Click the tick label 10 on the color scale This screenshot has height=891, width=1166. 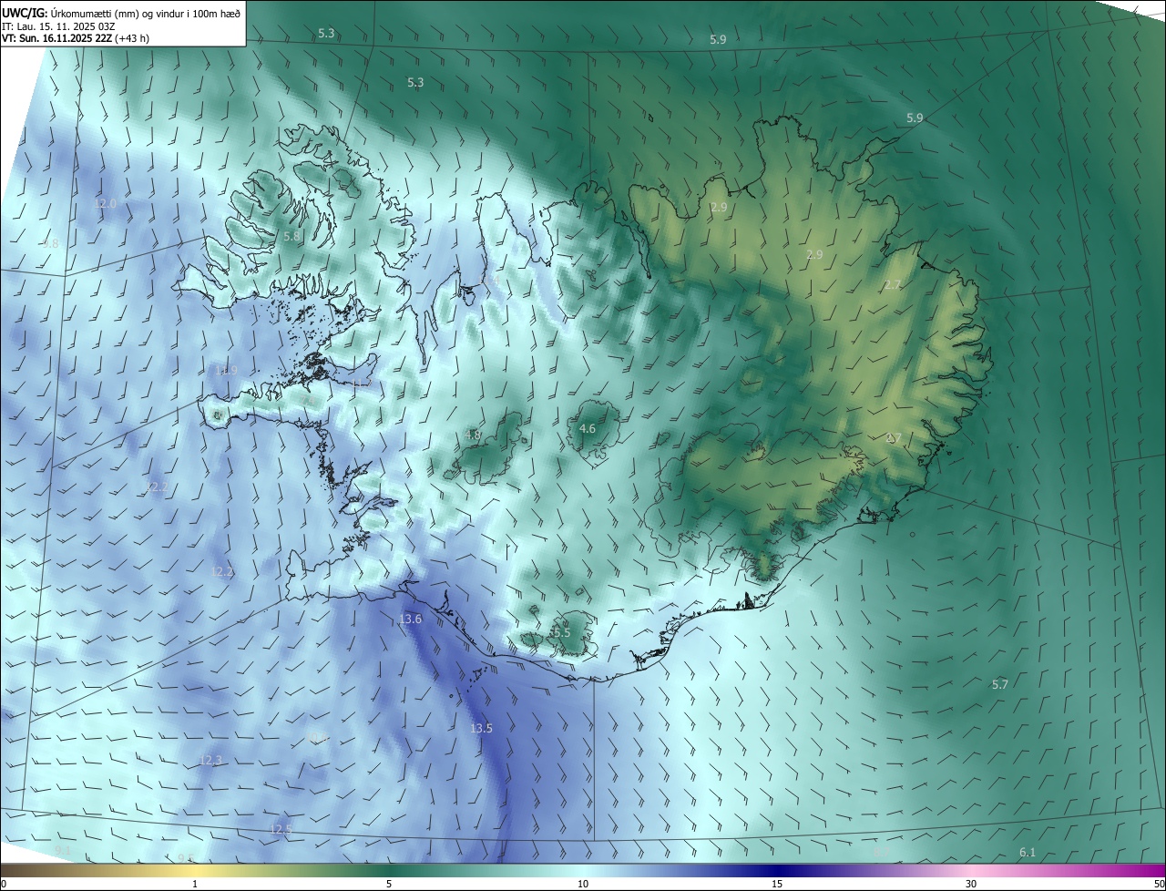click(583, 884)
